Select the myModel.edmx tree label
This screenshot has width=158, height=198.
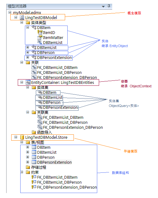click(27, 12)
